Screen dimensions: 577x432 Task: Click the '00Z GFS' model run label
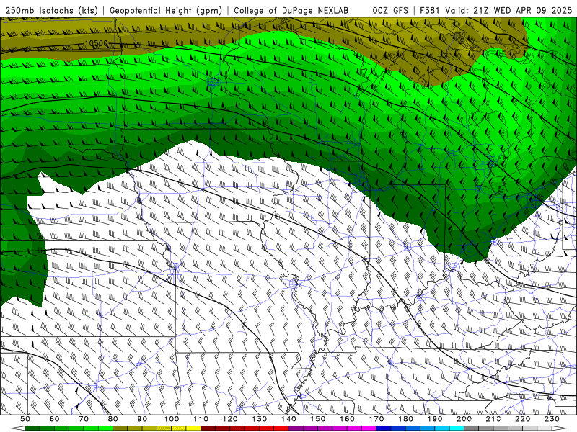pos(390,10)
